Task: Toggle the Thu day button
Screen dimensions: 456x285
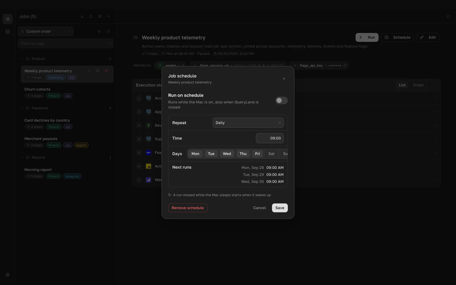Action: point(243,154)
